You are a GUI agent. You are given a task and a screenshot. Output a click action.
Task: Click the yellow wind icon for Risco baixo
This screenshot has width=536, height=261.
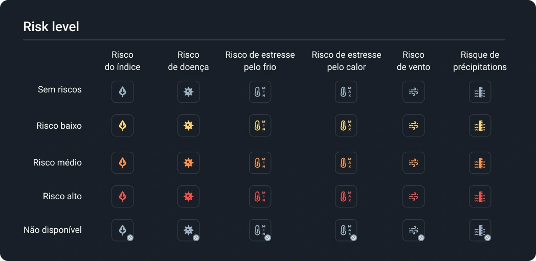(x=413, y=126)
